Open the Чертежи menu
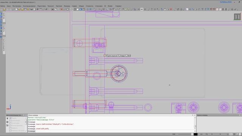 pos(59,6)
